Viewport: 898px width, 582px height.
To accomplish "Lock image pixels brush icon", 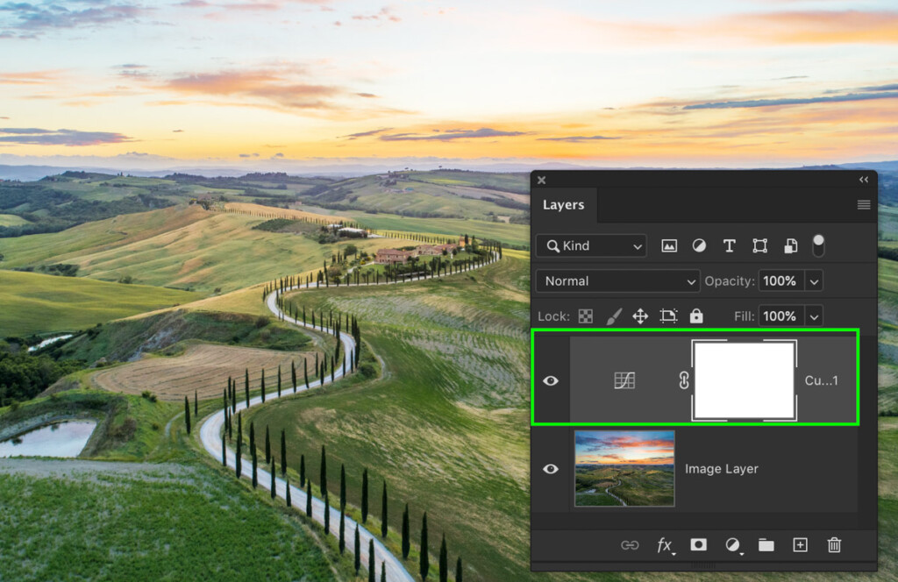I will point(614,316).
